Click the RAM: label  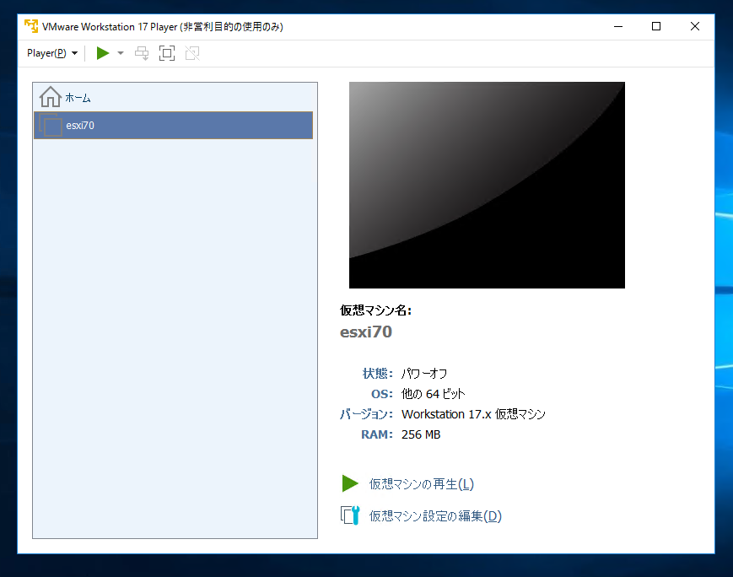coord(377,434)
